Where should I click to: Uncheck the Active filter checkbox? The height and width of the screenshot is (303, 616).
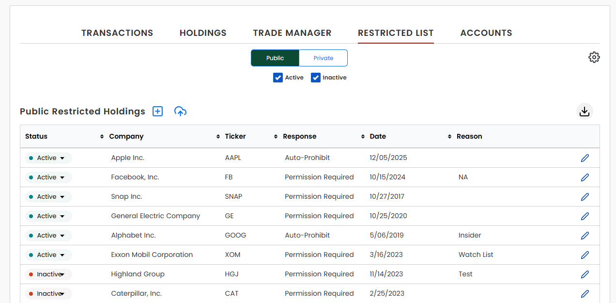(x=278, y=77)
